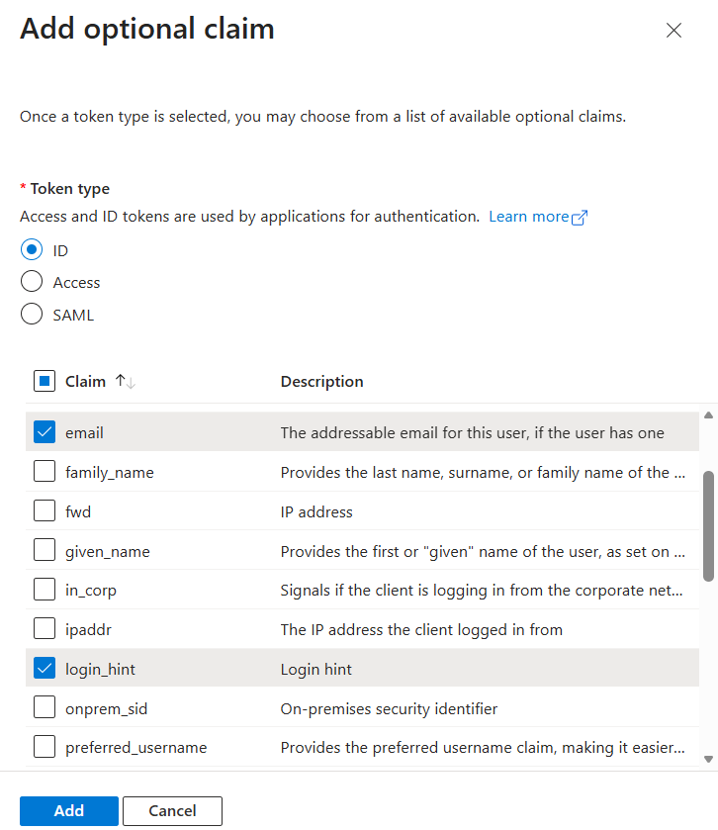Cancel adding the optional claim
The height and width of the screenshot is (830, 718).
tap(172, 811)
